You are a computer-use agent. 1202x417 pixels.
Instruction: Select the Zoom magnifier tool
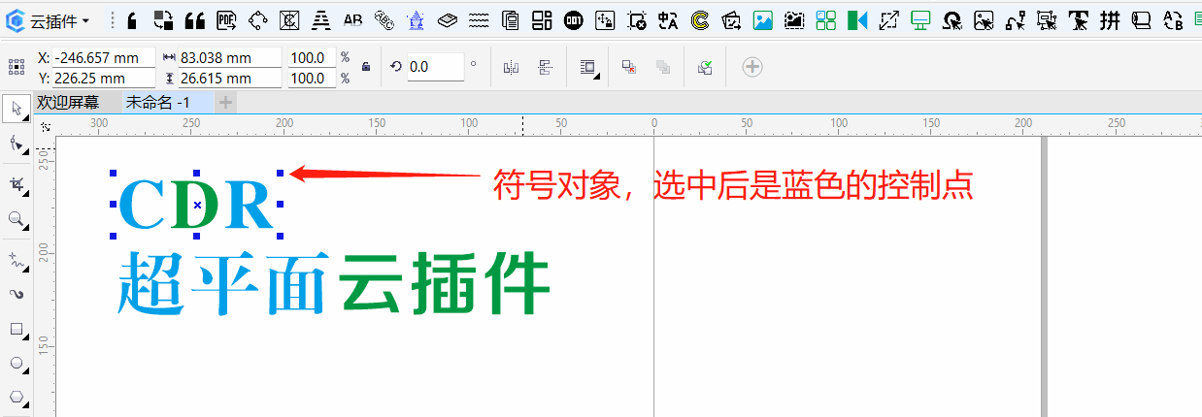[x=16, y=220]
